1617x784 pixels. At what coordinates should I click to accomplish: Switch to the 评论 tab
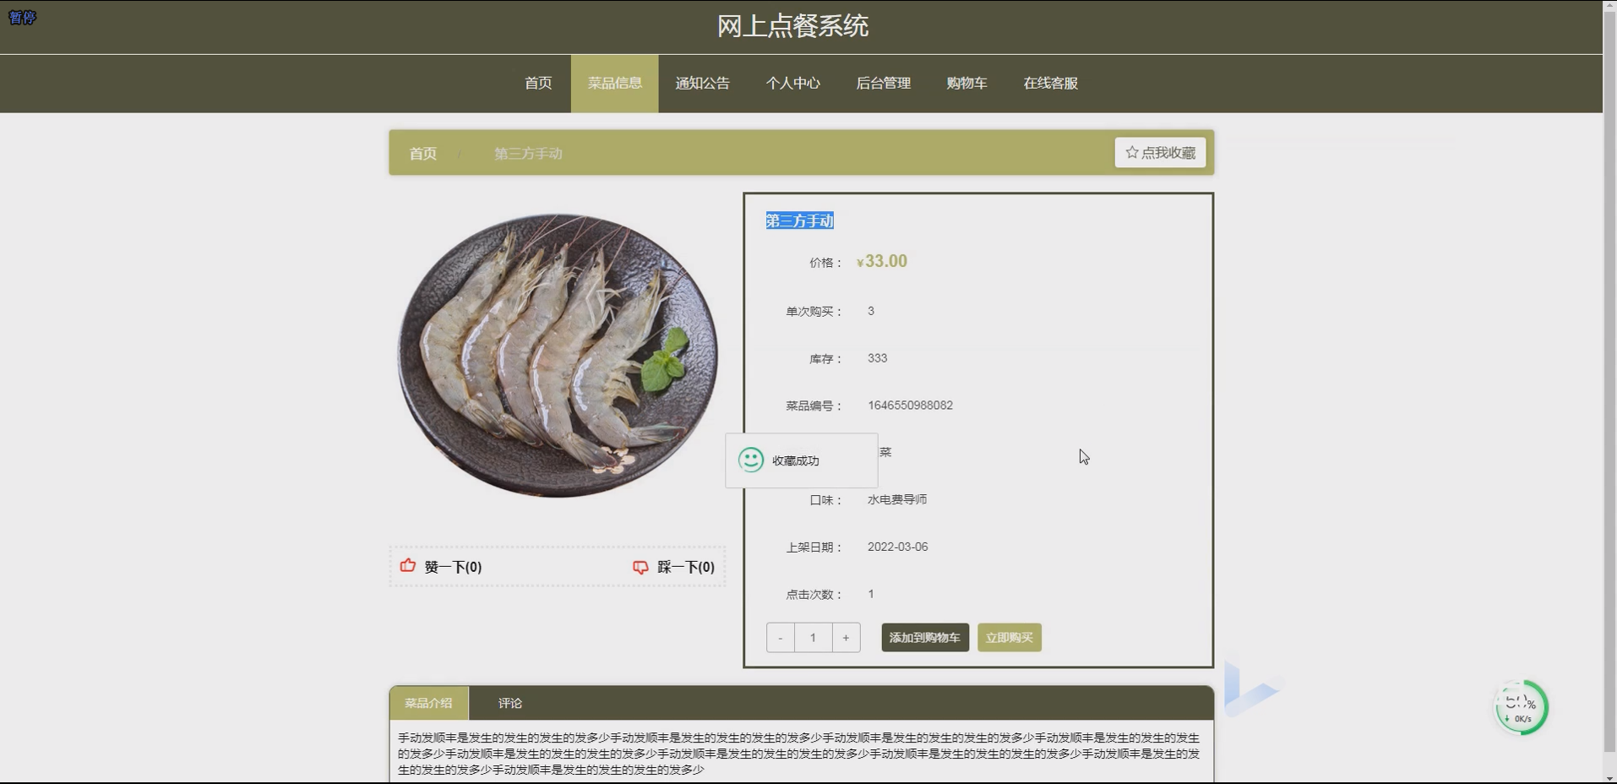tap(510, 703)
